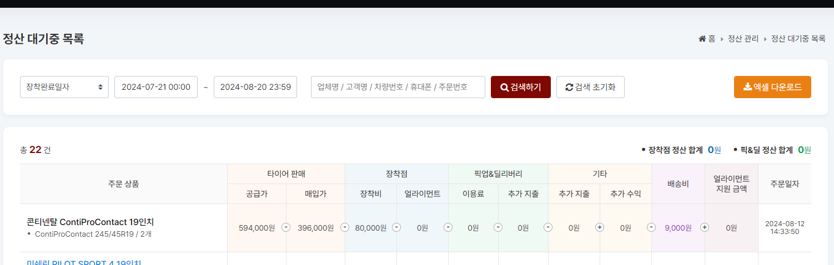Click the download icon in 엑셀 다운로드
The image size is (834, 265).
click(747, 87)
